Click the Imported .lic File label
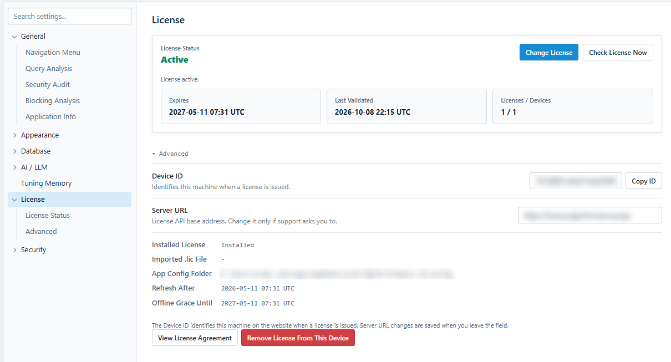The width and height of the screenshot is (671, 362). (x=179, y=259)
